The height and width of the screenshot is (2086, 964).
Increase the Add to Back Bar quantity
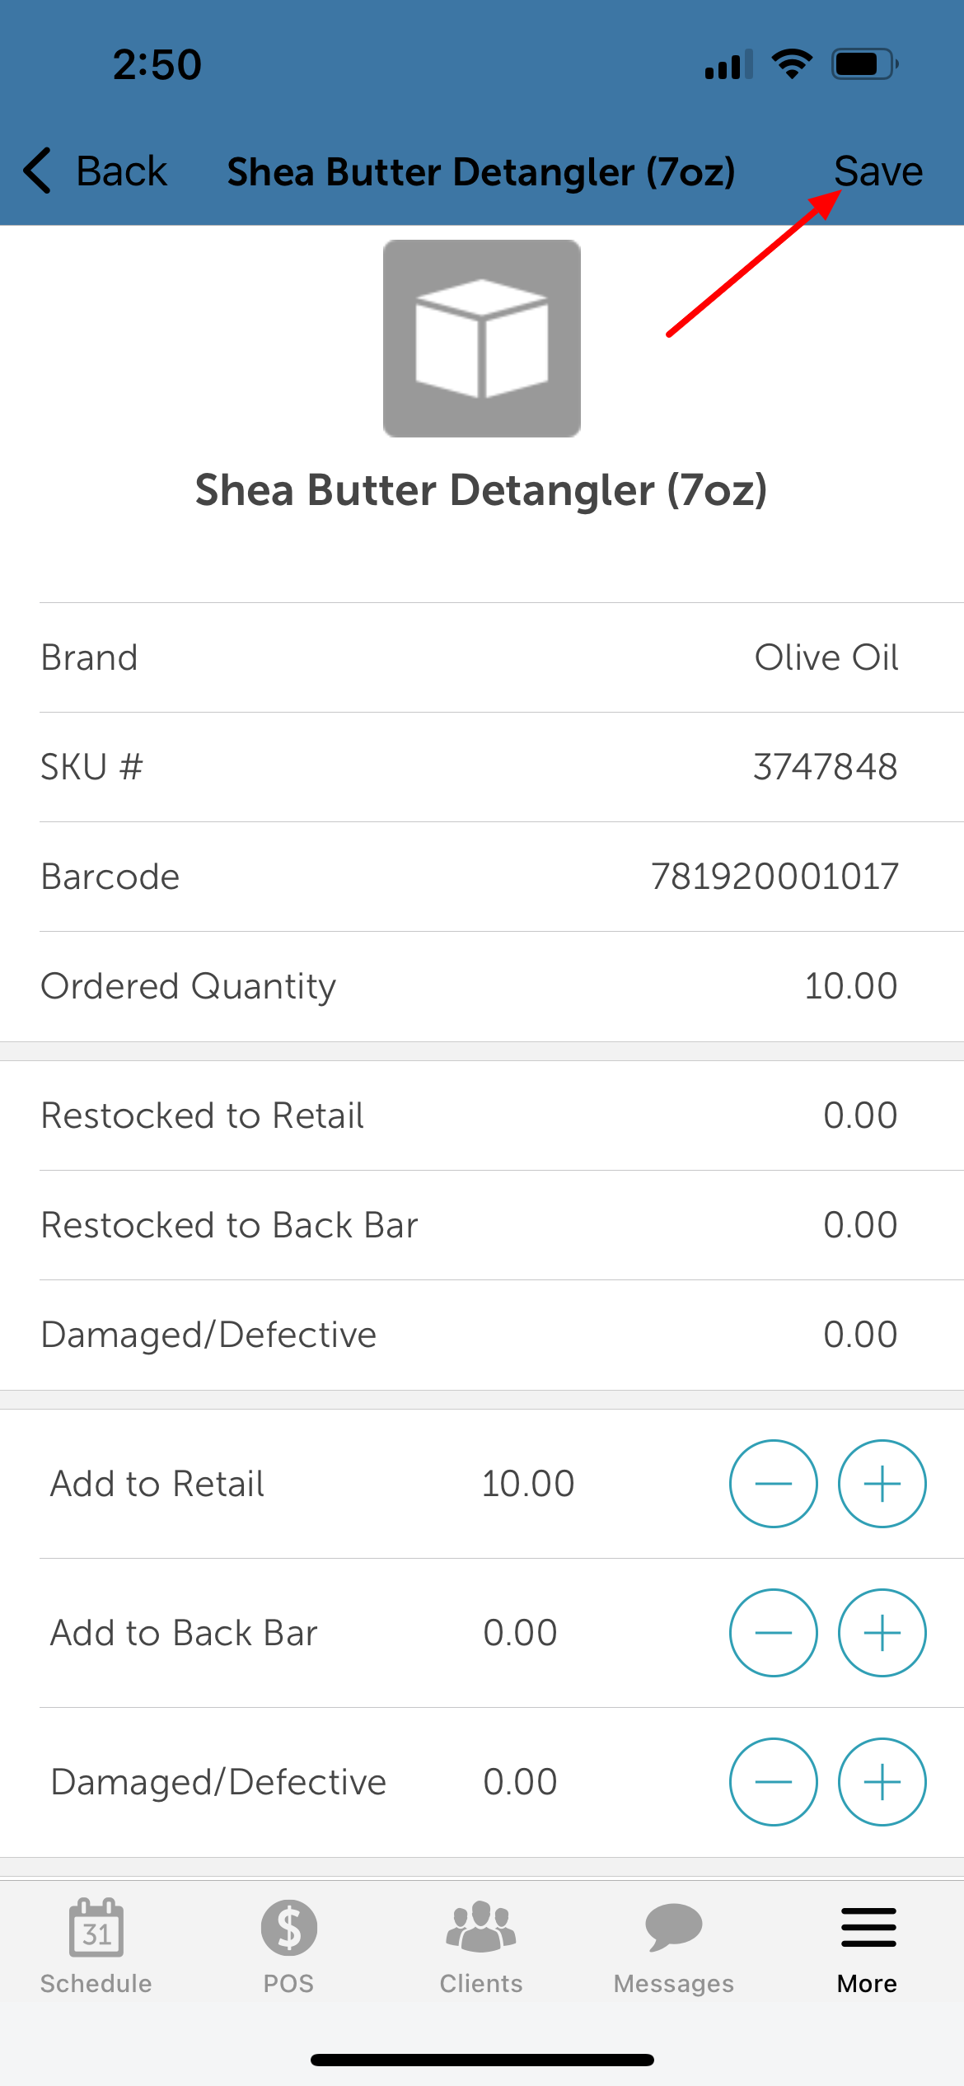point(882,1633)
